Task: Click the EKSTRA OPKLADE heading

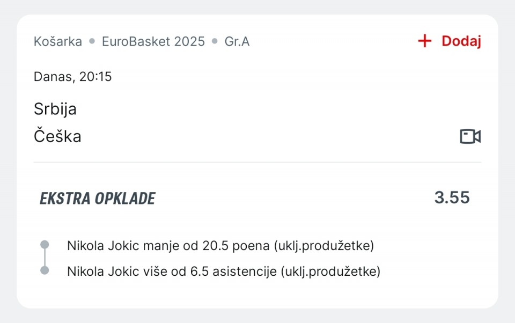Action: [98, 199]
